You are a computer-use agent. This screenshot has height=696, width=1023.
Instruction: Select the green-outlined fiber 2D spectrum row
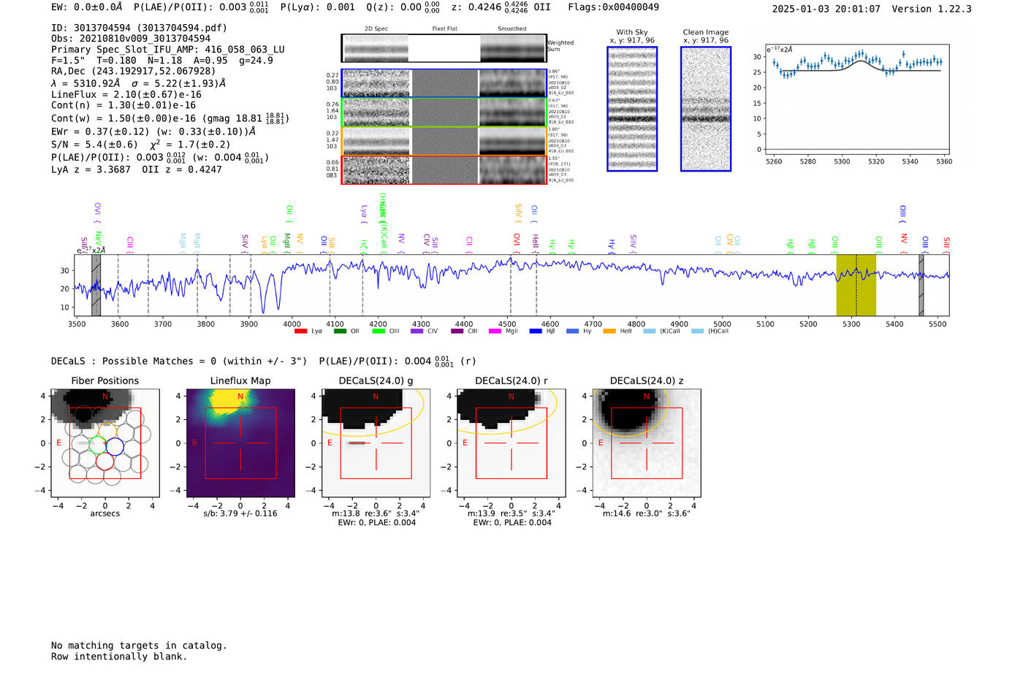tap(444, 112)
